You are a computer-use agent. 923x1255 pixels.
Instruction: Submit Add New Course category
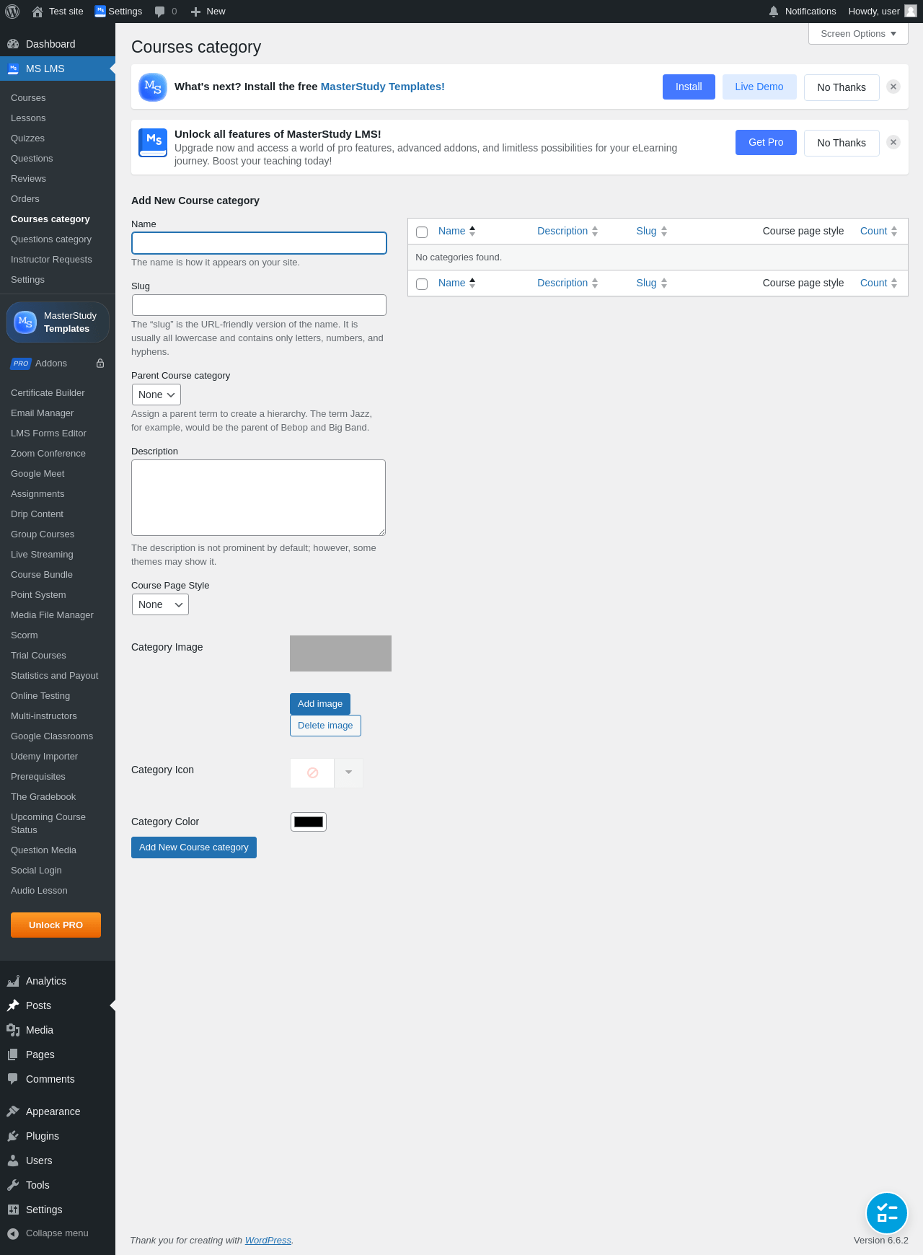(x=194, y=847)
